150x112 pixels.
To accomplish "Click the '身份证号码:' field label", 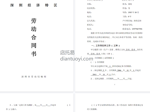I will pos(127,25).
